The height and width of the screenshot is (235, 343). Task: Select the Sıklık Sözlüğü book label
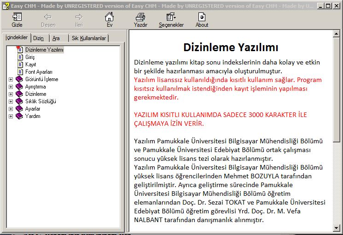[41, 101]
